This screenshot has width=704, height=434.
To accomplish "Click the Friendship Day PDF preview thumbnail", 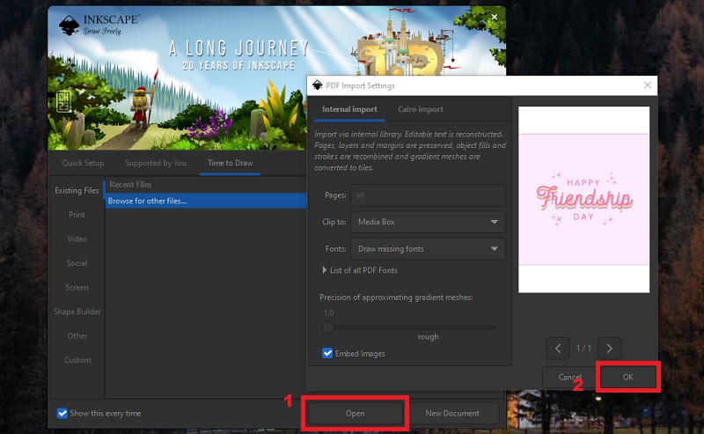I will (x=583, y=200).
